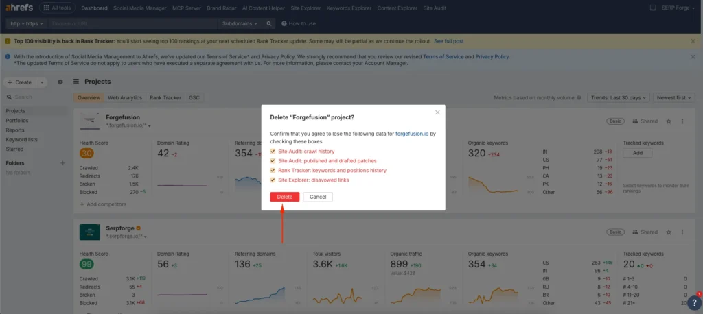Uncheck Site Explorer: disavowed links checkbox

[x=273, y=180]
